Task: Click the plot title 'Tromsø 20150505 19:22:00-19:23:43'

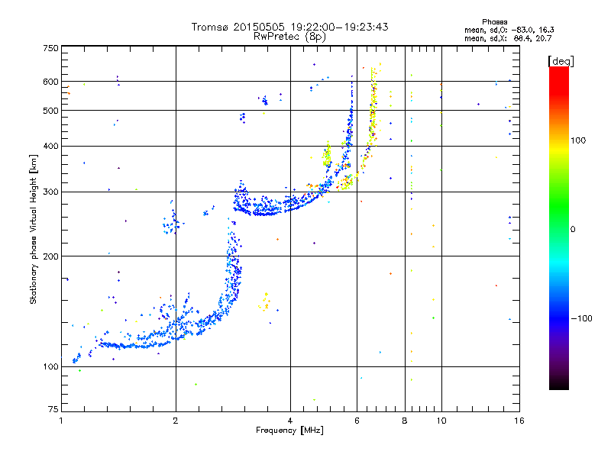Action: [289, 27]
